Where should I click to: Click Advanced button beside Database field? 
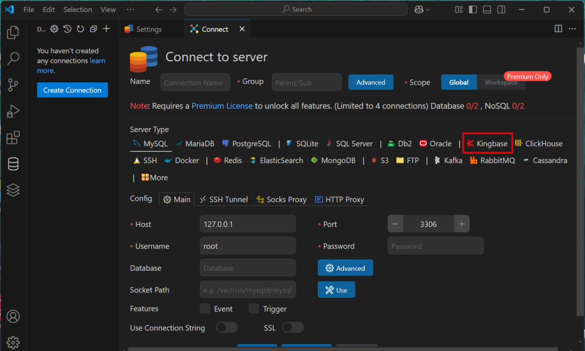pos(345,268)
